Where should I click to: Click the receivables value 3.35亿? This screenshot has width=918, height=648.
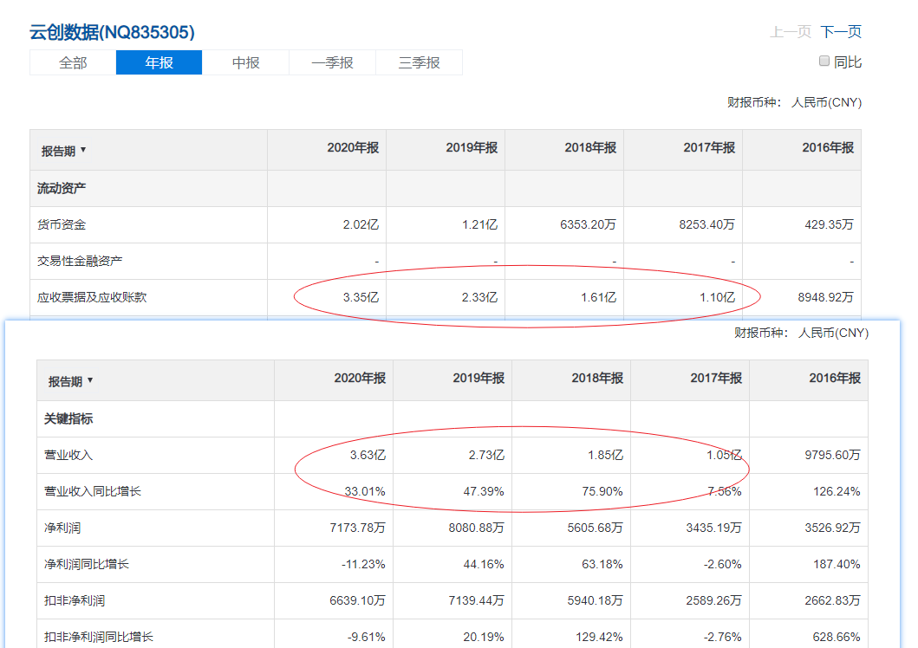[x=361, y=297]
